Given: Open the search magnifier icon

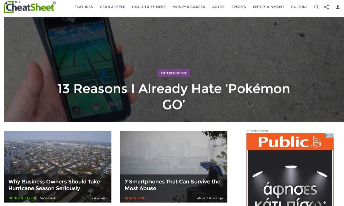Looking at the screenshot, I should click(316, 7).
